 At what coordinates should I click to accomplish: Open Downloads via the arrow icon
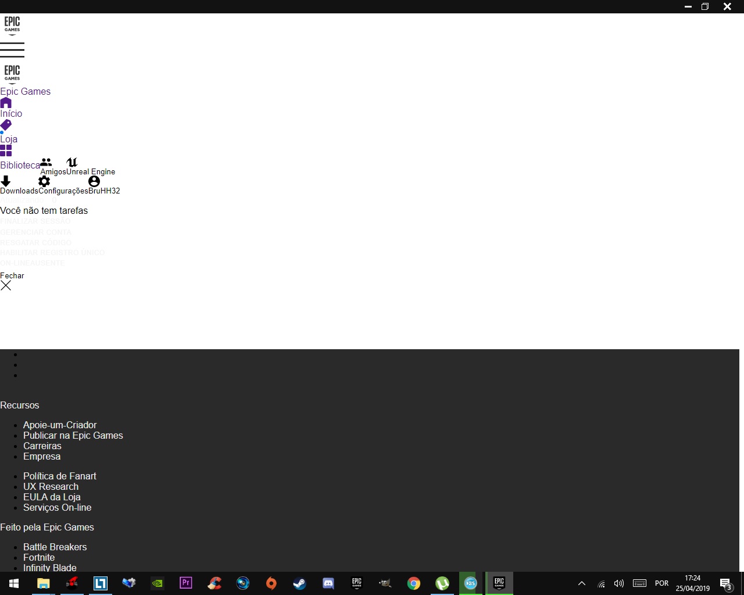click(6, 181)
